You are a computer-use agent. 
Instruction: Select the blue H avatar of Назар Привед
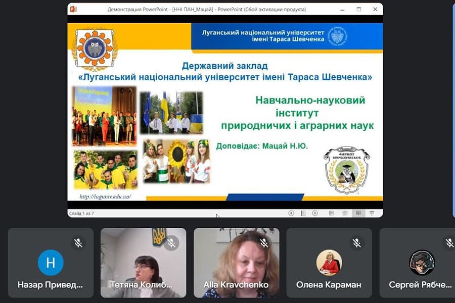pos(51,263)
